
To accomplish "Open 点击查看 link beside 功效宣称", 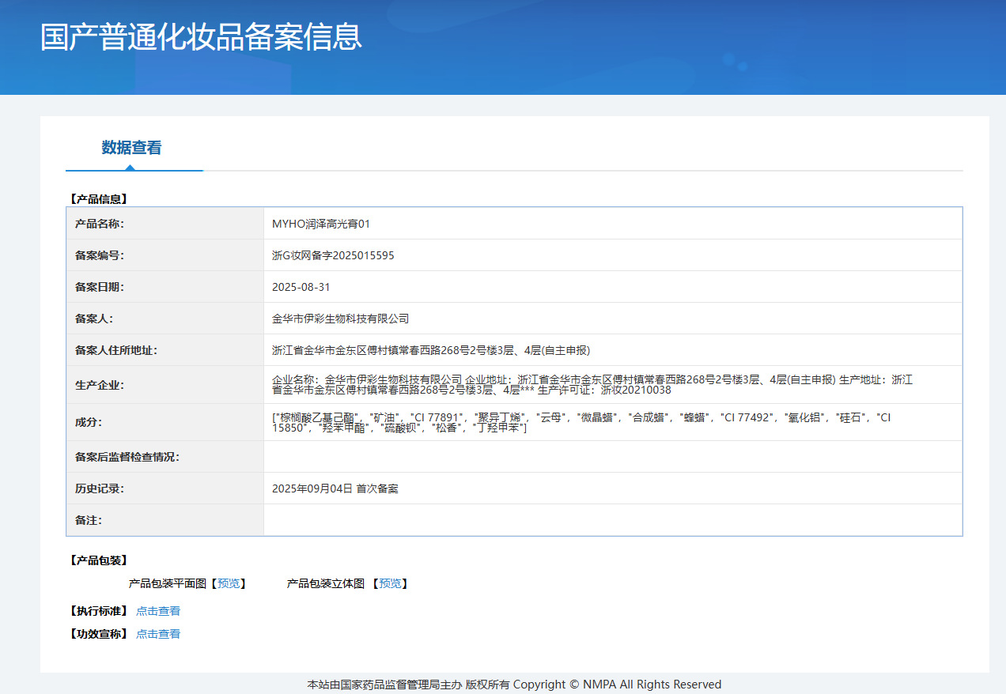I will (158, 634).
